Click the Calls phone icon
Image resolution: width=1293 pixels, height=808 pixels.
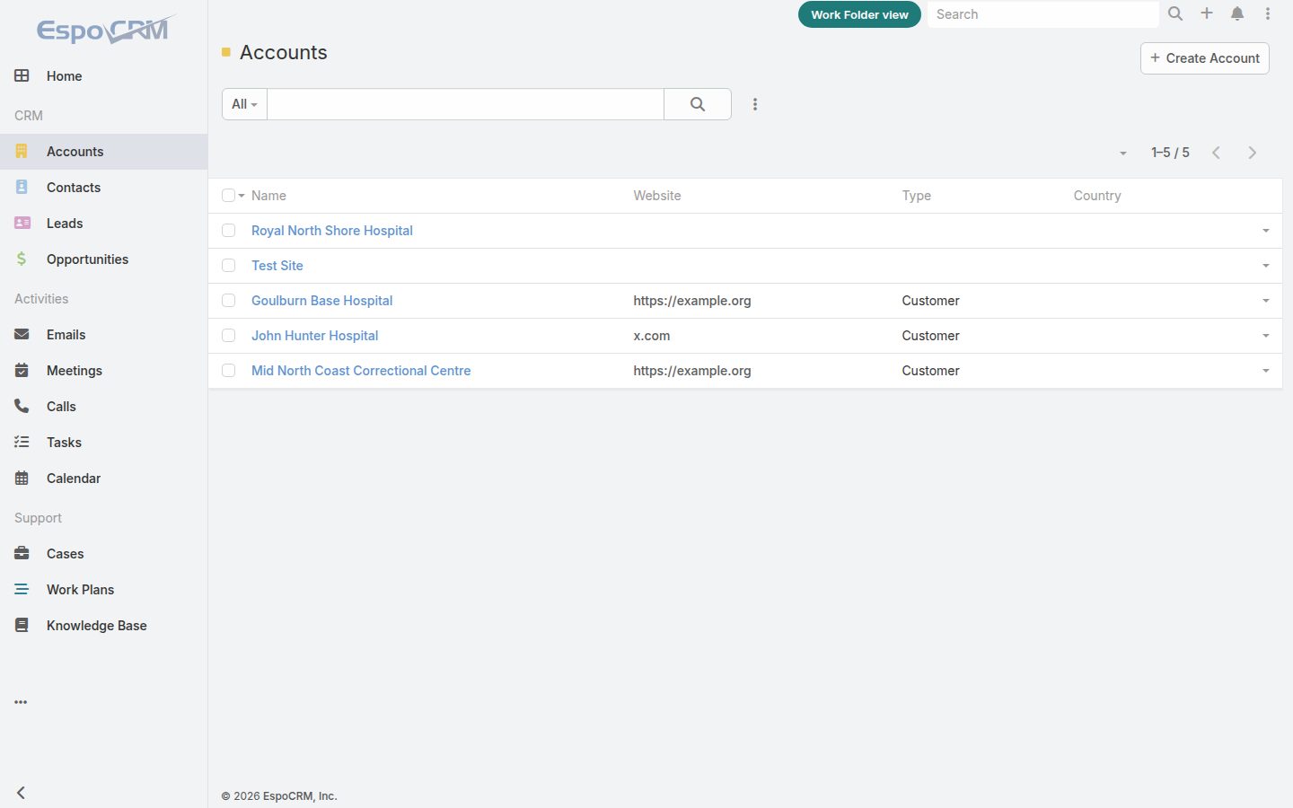pyautogui.click(x=22, y=406)
